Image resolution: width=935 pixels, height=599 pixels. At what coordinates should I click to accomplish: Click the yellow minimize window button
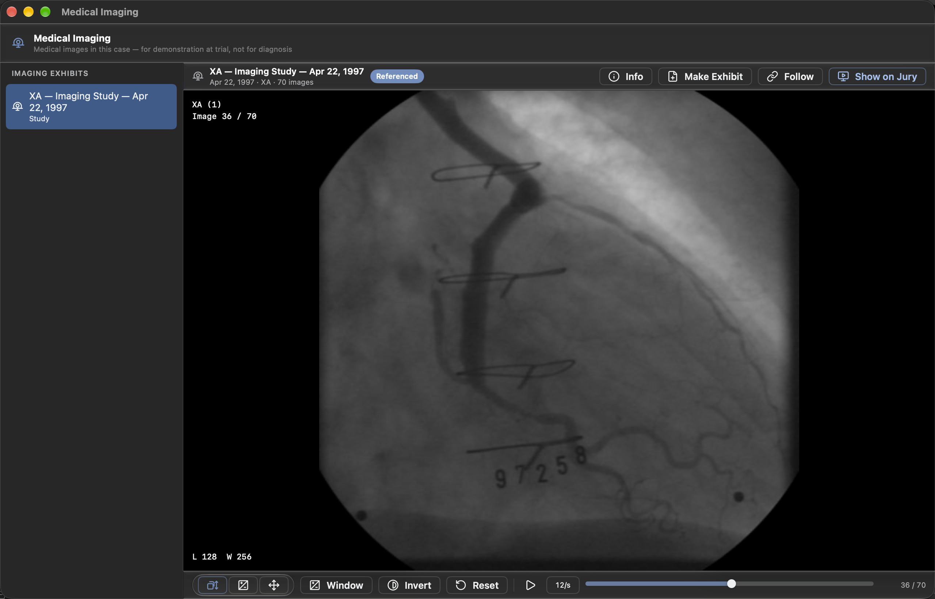point(28,12)
